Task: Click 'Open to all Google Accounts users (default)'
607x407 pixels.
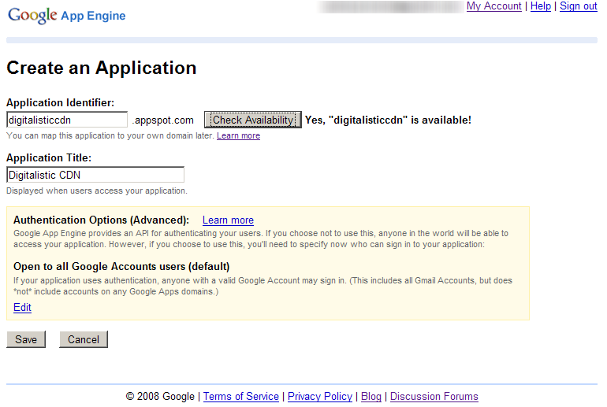Action: pos(121,267)
